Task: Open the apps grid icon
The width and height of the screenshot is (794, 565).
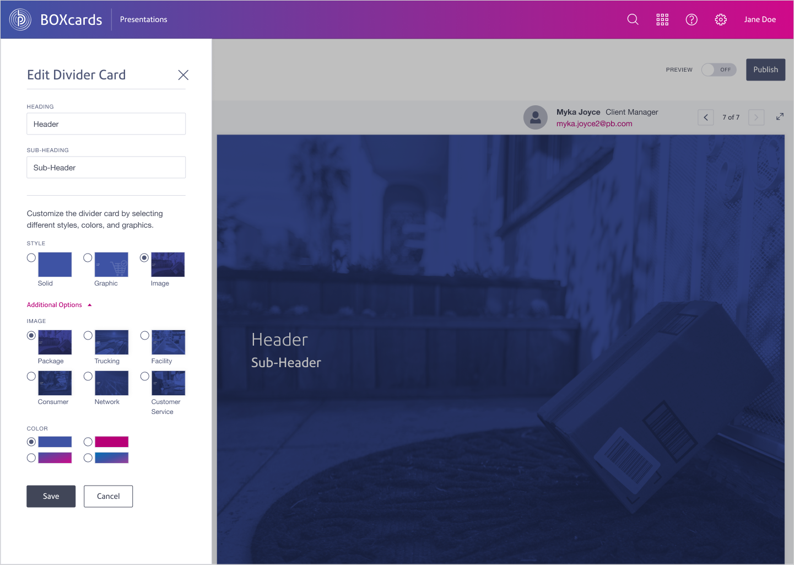Action: click(x=662, y=19)
